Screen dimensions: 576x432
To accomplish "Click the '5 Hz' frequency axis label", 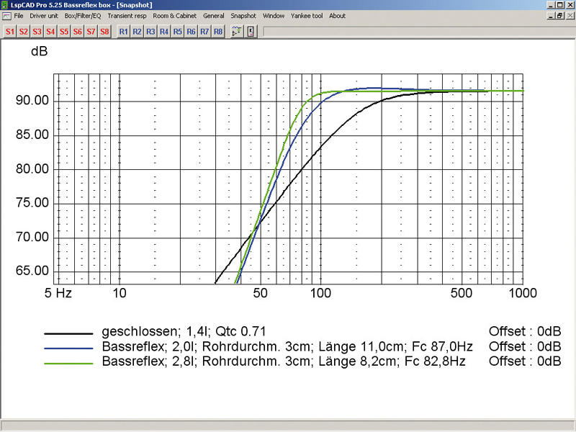I will pos(58,293).
